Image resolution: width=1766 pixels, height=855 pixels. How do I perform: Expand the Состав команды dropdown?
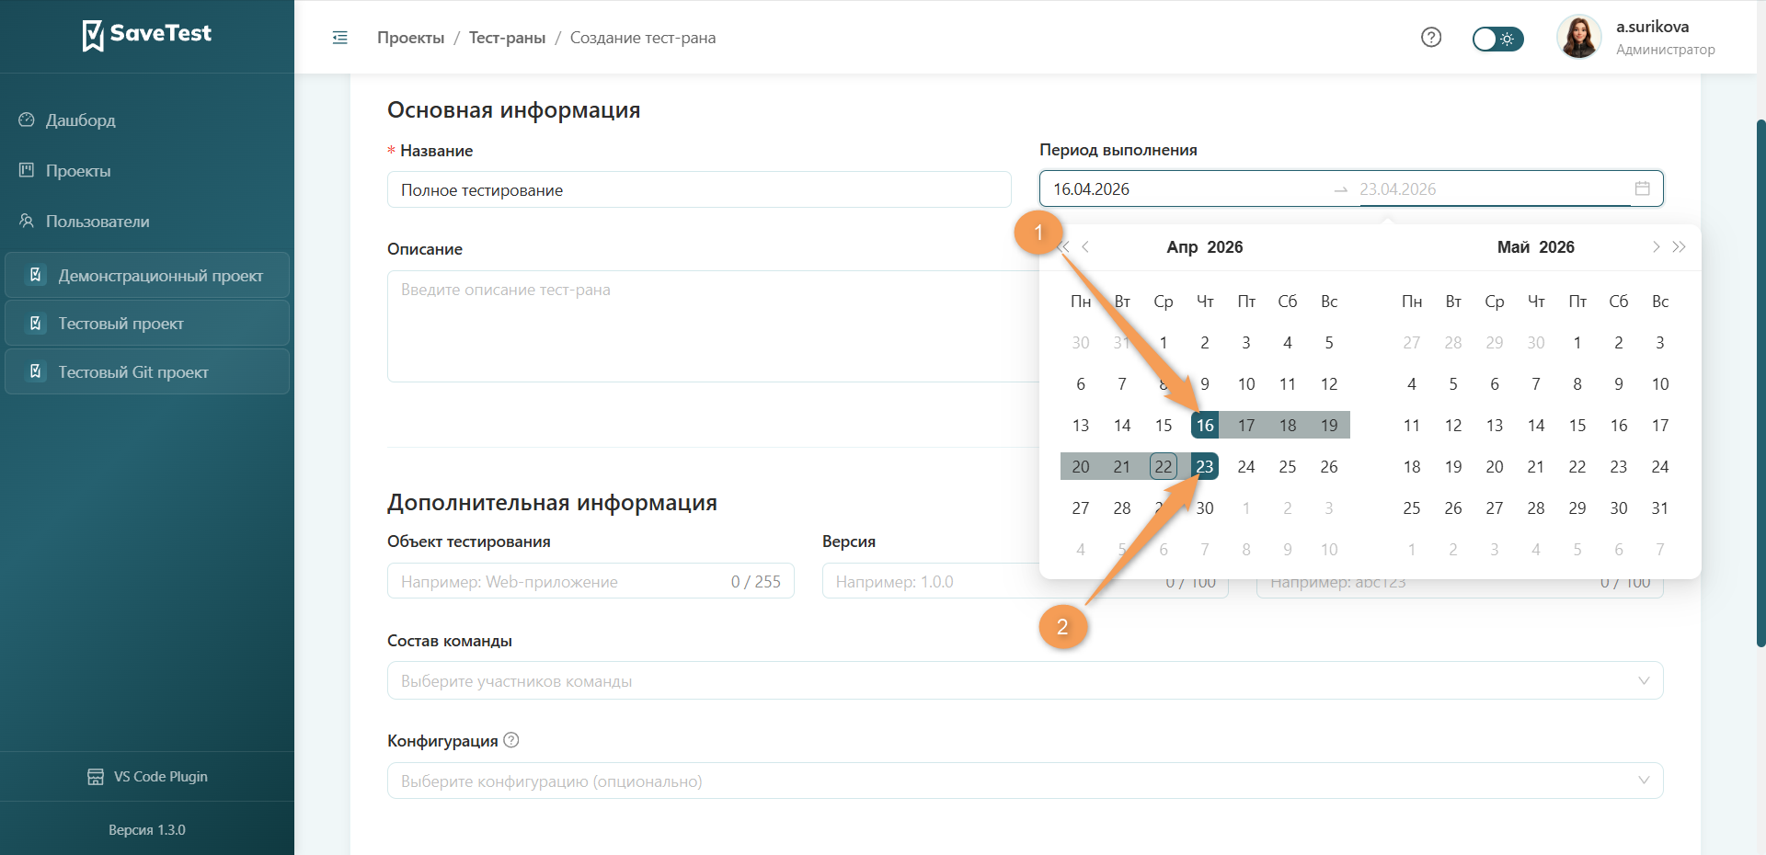[x=1025, y=680]
